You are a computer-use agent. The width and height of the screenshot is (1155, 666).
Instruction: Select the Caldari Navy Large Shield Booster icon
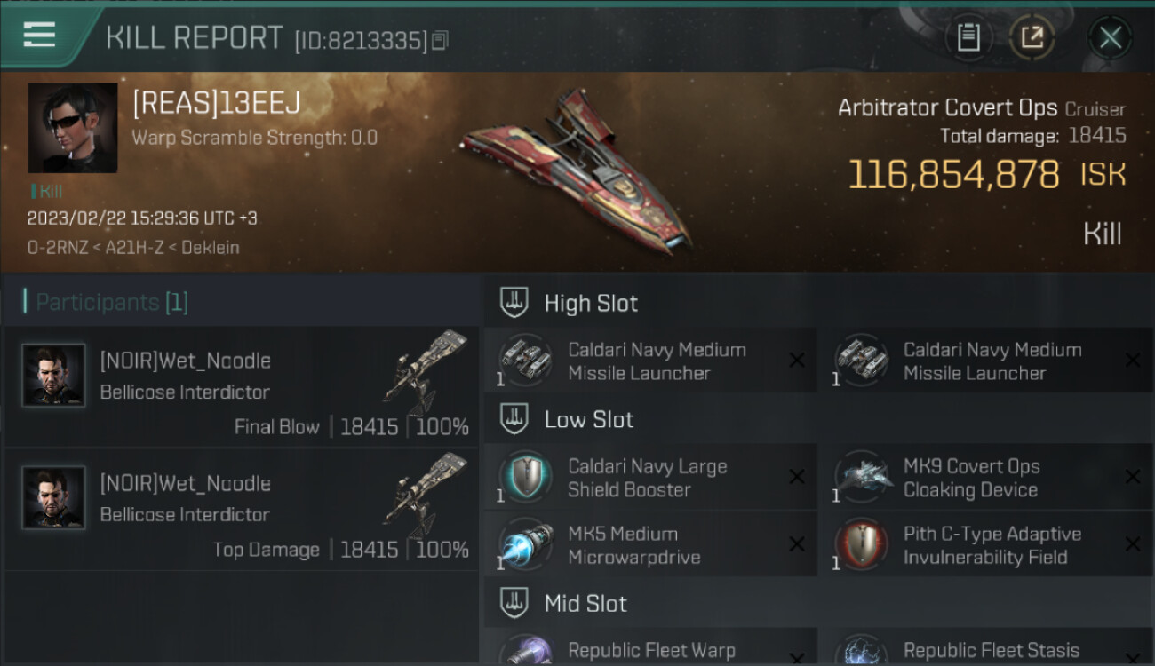[525, 478]
